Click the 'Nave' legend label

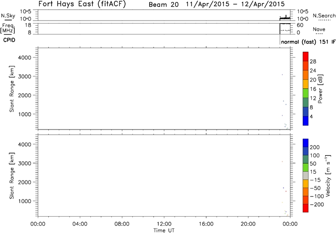(319, 29)
